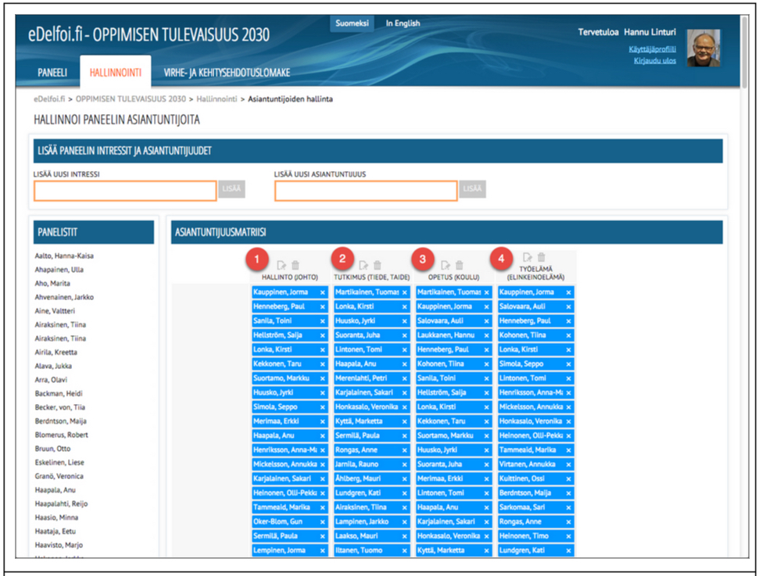
Task: Switch to the HALLINNOINTI tab
Action: (115, 73)
